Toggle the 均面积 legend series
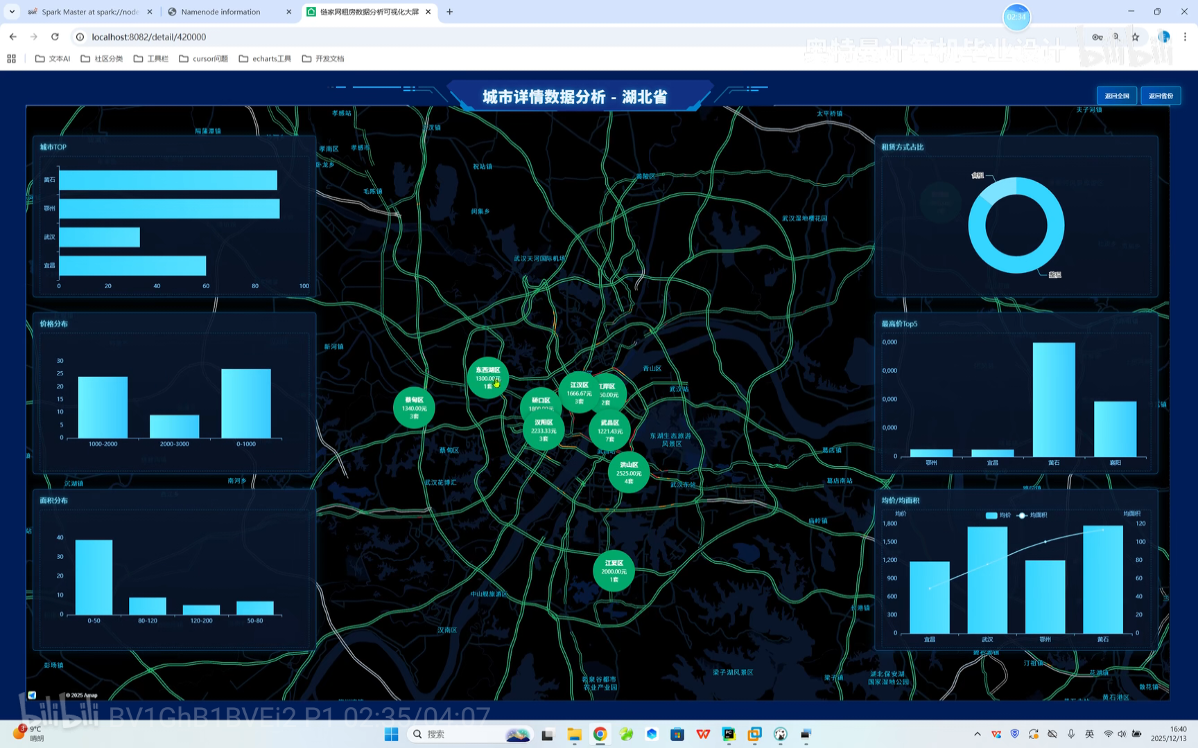The width and height of the screenshot is (1198, 748). [1032, 515]
